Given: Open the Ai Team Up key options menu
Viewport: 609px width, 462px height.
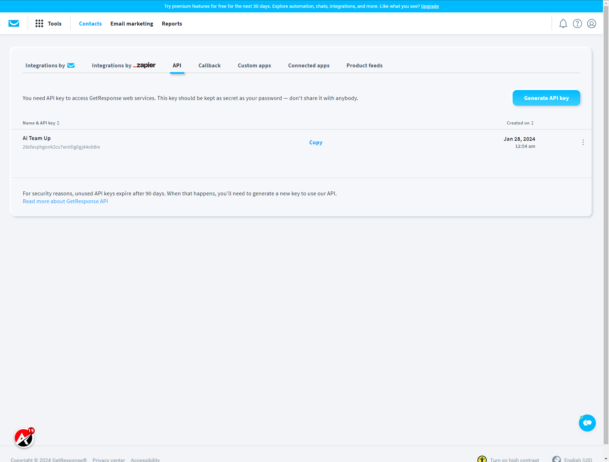Looking at the screenshot, I should [583, 142].
